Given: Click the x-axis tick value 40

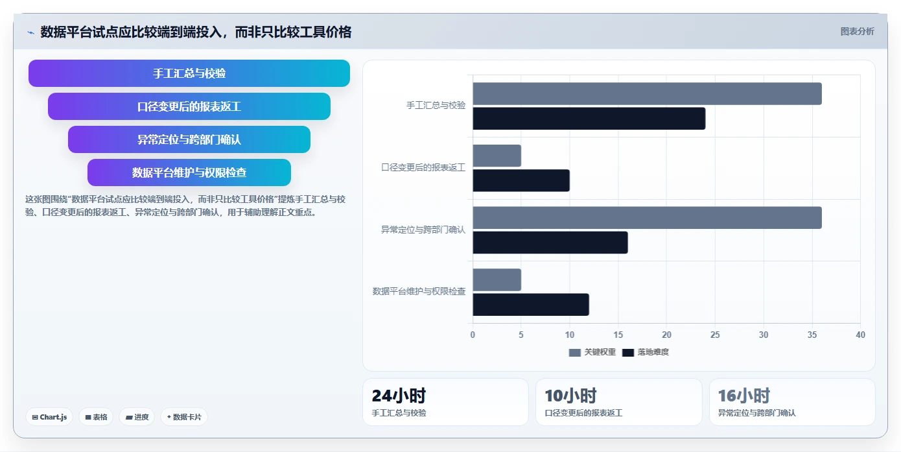Looking at the screenshot, I should click(x=860, y=335).
